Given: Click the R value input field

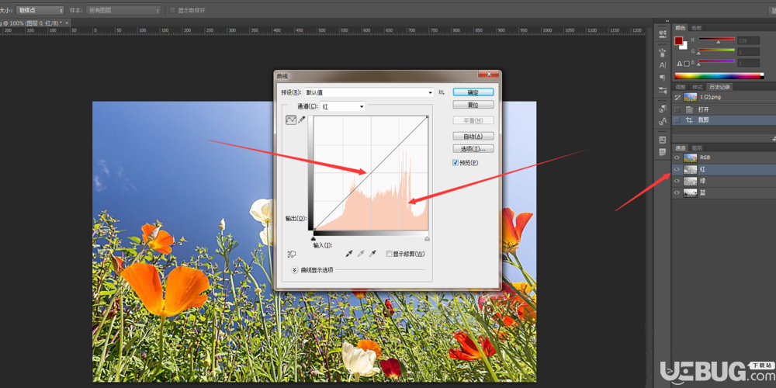Looking at the screenshot, I should point(748,40).
